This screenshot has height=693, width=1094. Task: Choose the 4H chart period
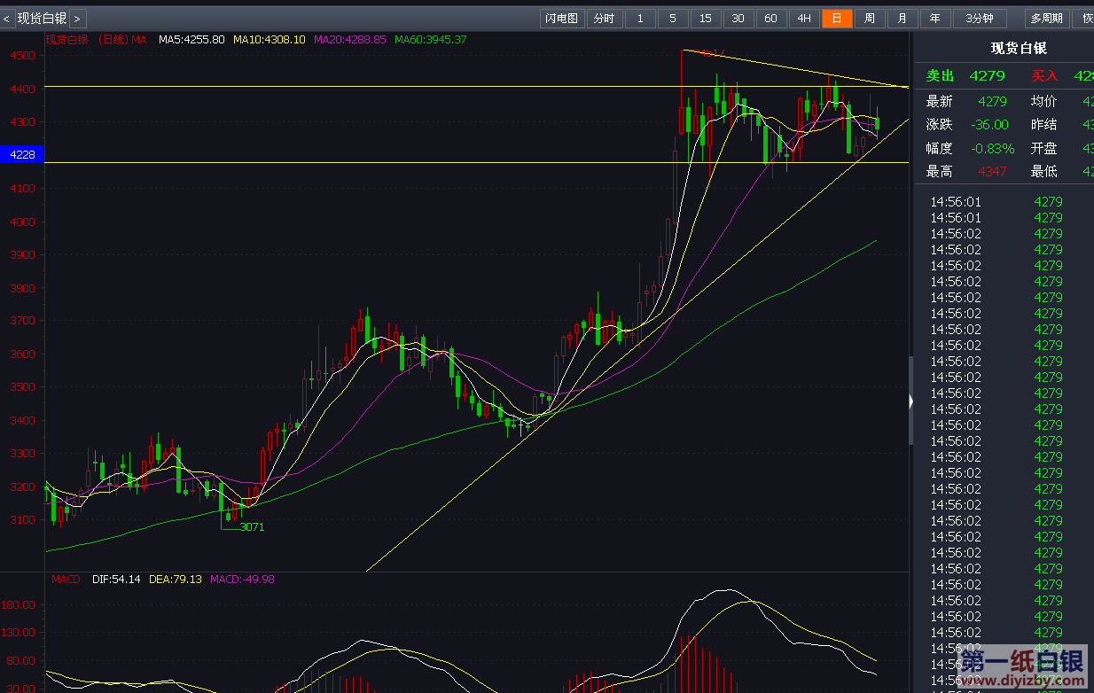click(x=803, y=19)
